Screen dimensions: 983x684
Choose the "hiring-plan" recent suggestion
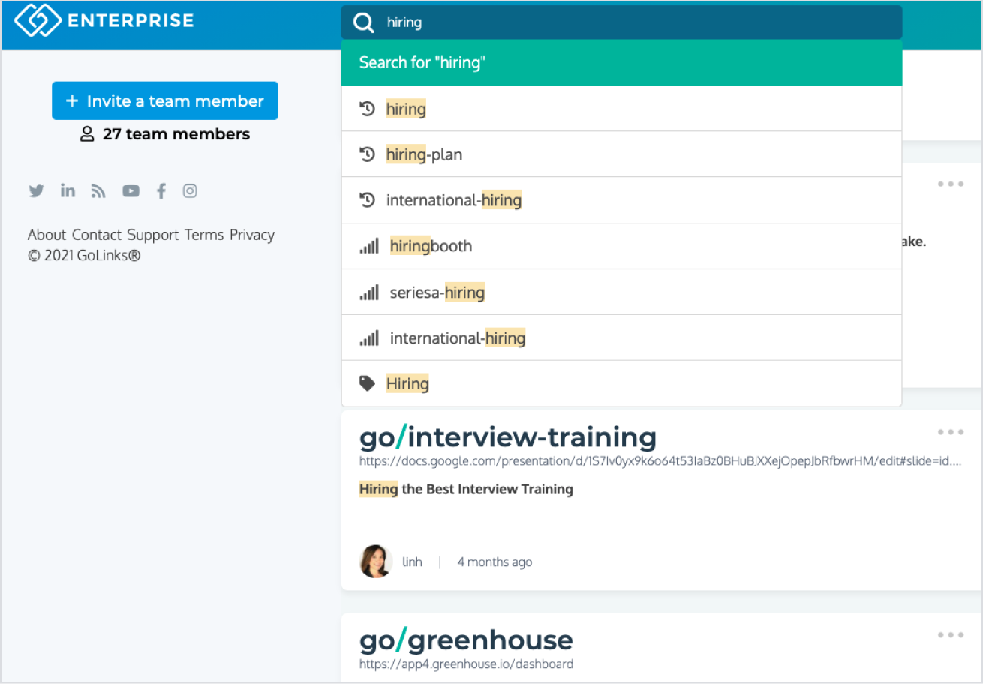coord(621,154)
